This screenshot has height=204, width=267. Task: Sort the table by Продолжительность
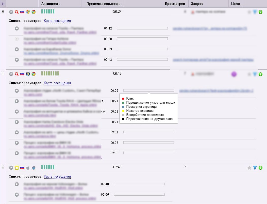point(103,4)
